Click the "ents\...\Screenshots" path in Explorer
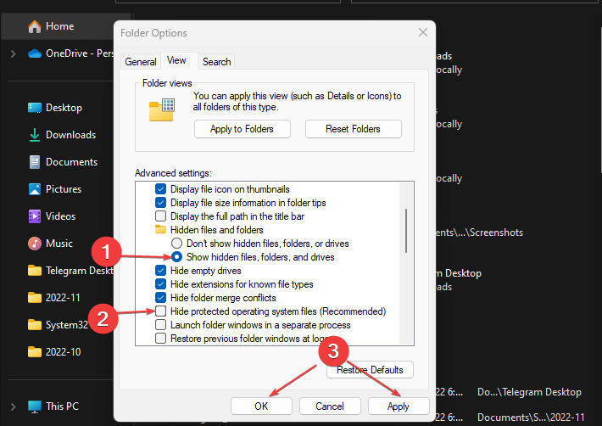The height and width of the screenshot is (426, 602). coord(479,233)
